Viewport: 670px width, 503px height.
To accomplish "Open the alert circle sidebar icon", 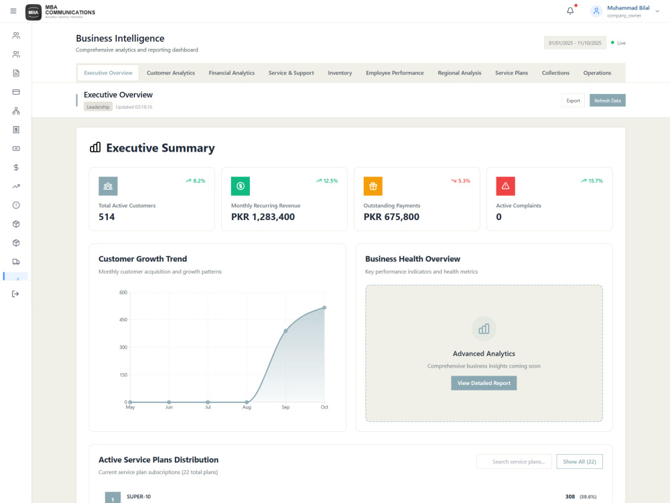I will pos(16,205).
